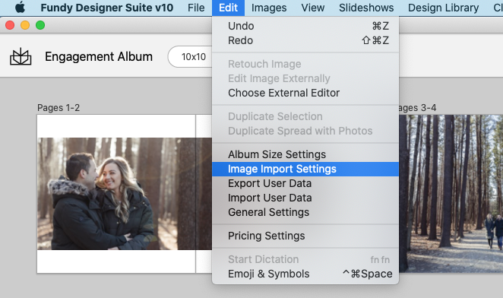This screenshot has height=298, width=503.
Task: Close the open Edit menu
Action: 228,8
